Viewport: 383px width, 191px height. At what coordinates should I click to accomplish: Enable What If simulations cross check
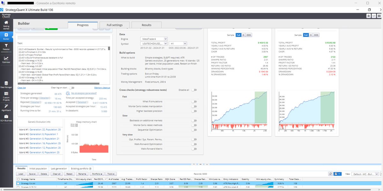click(194, 101)
